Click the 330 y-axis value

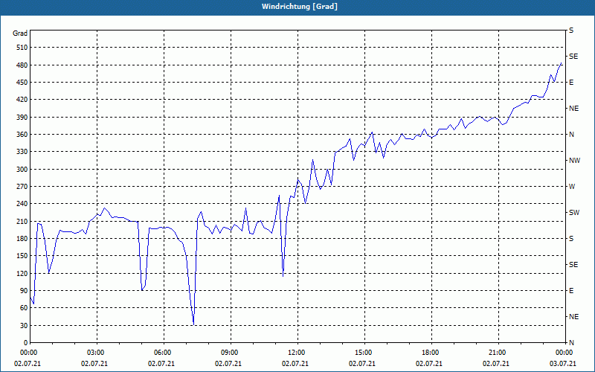tap(22, 152)
